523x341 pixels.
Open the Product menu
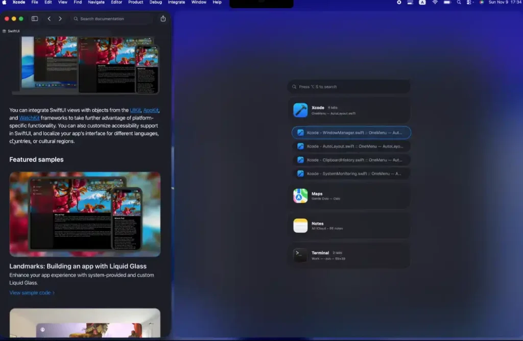(135, 3)
